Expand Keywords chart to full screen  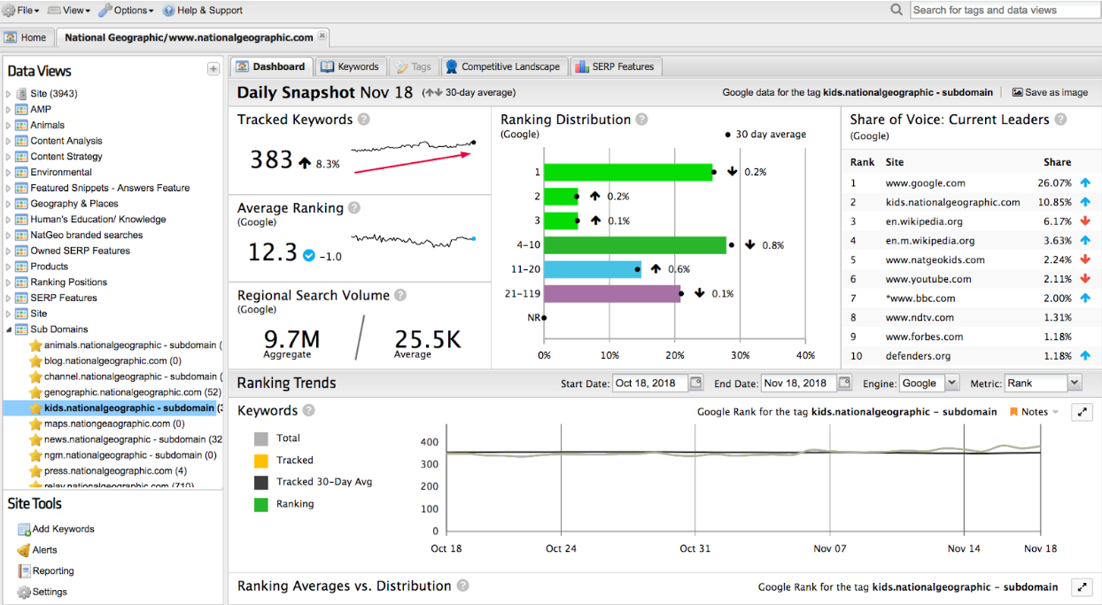(1082, 412)
